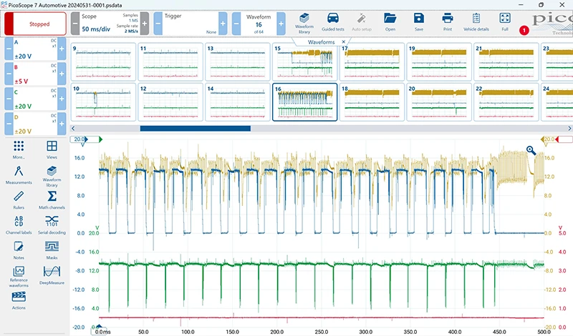Increase Channel B range
The width and height of the screenshot is (573, 336).
[x=62, y=74]
